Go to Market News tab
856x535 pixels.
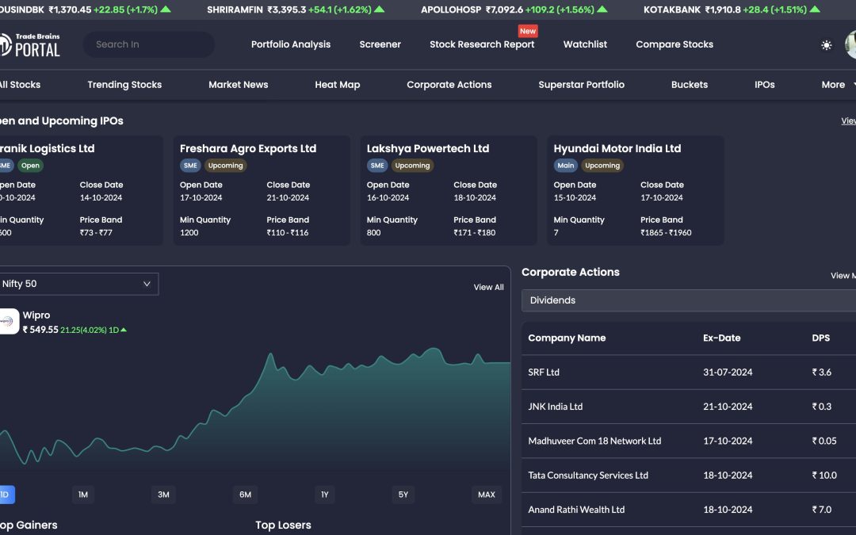[x=238, y=85]
